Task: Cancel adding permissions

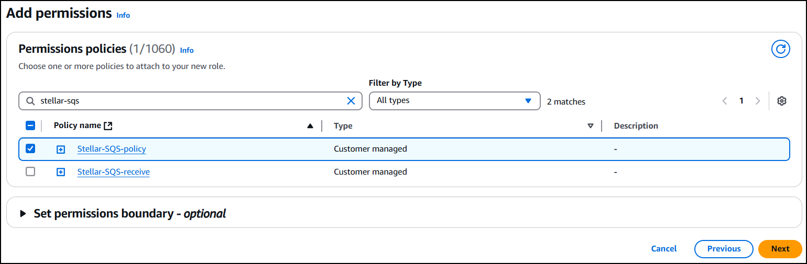Action: (663, 249)
